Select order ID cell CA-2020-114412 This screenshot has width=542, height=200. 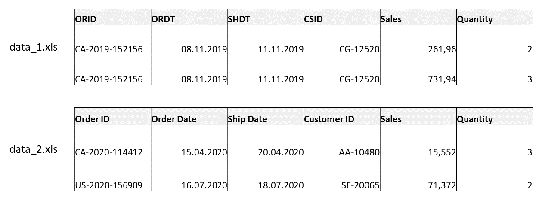tap(112, 142)
